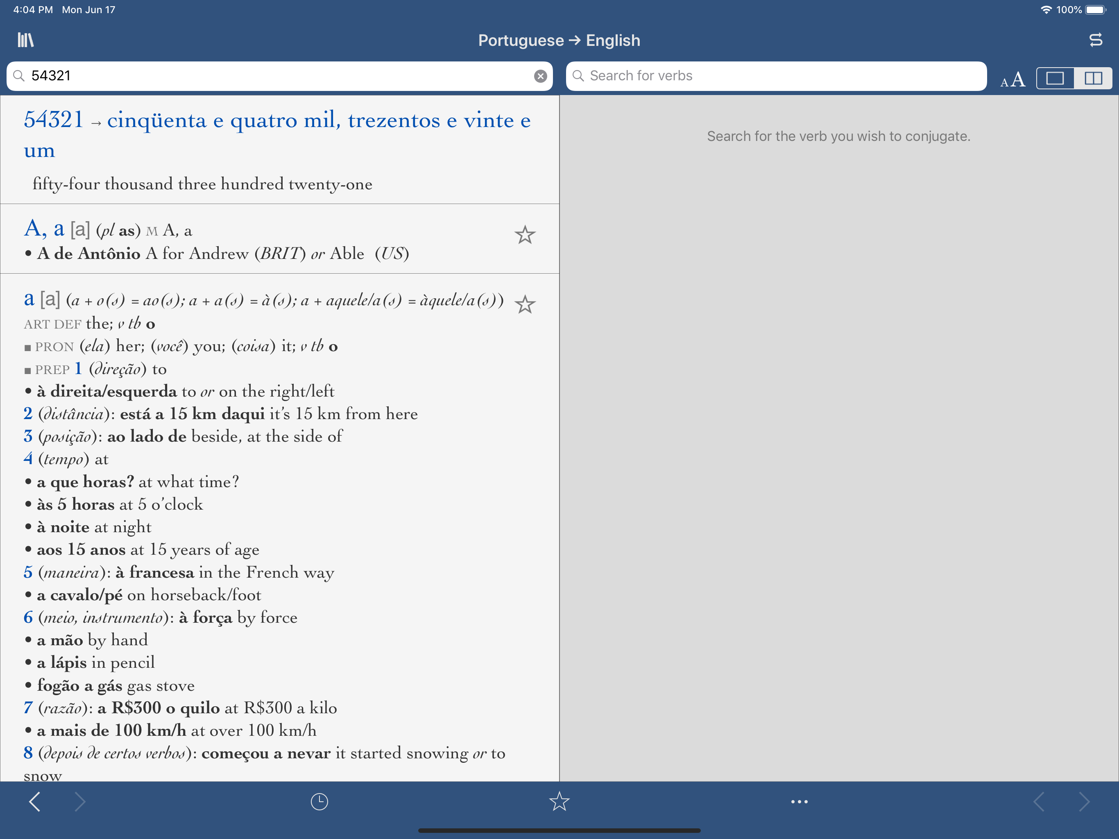This screenshot has height=839, width=1119.
Task: Open the search history clock
Action: pos(319,802)
